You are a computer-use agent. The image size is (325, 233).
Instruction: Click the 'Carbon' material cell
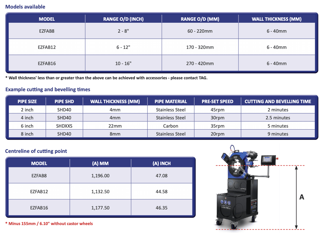[171, 126]
